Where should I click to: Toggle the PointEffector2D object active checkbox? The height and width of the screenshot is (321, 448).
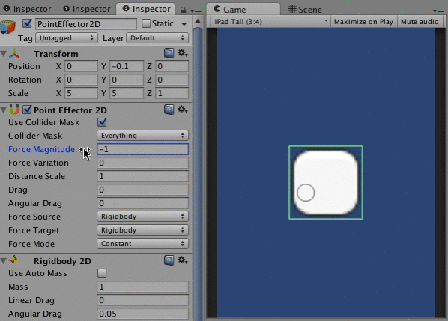tap(27, 23)
